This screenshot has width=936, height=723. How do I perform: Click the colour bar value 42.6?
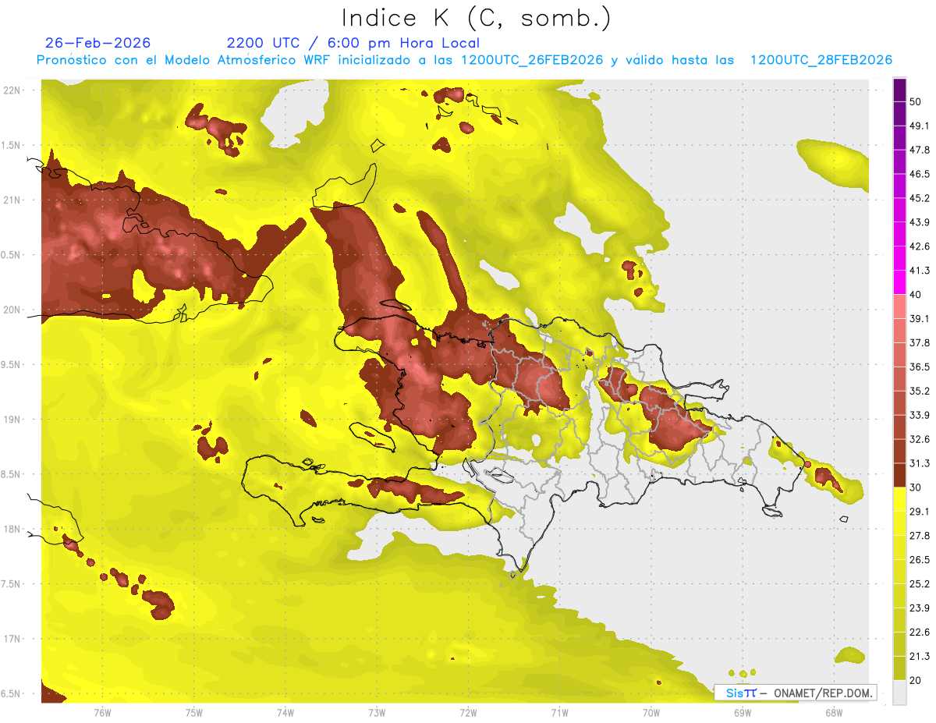click(920, 246)
